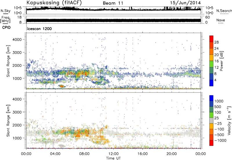Click 4000 tick on velocity panel axis
The height and width of the screenshot is (160, 232).
pyautogui.click(x=17, y=99)
